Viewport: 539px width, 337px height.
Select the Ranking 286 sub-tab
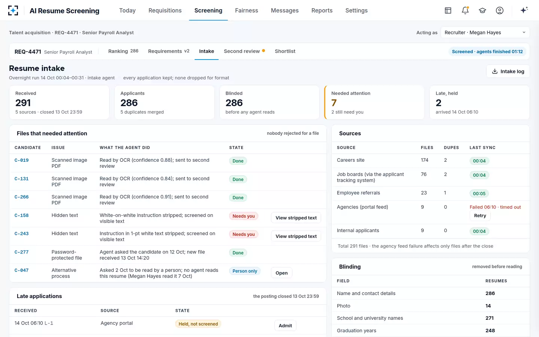click(x=123, y=51)
